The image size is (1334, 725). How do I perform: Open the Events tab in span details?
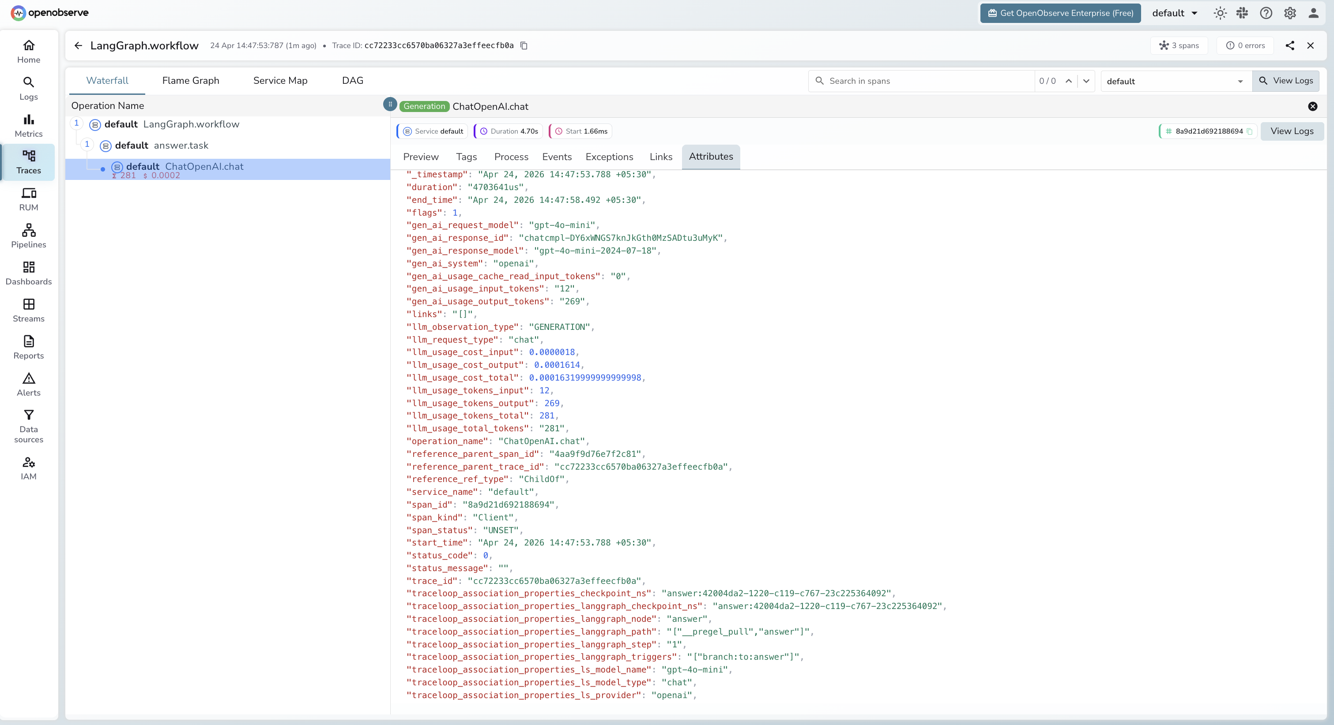click(557, 157)
